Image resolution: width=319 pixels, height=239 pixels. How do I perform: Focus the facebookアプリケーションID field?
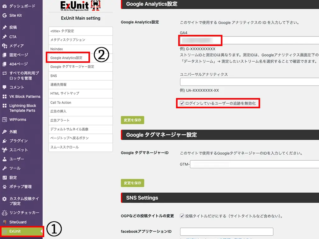pos(227,232)
